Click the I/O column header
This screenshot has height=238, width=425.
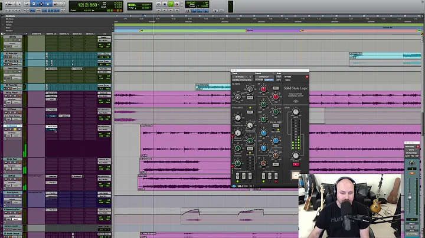pos(104,34)
